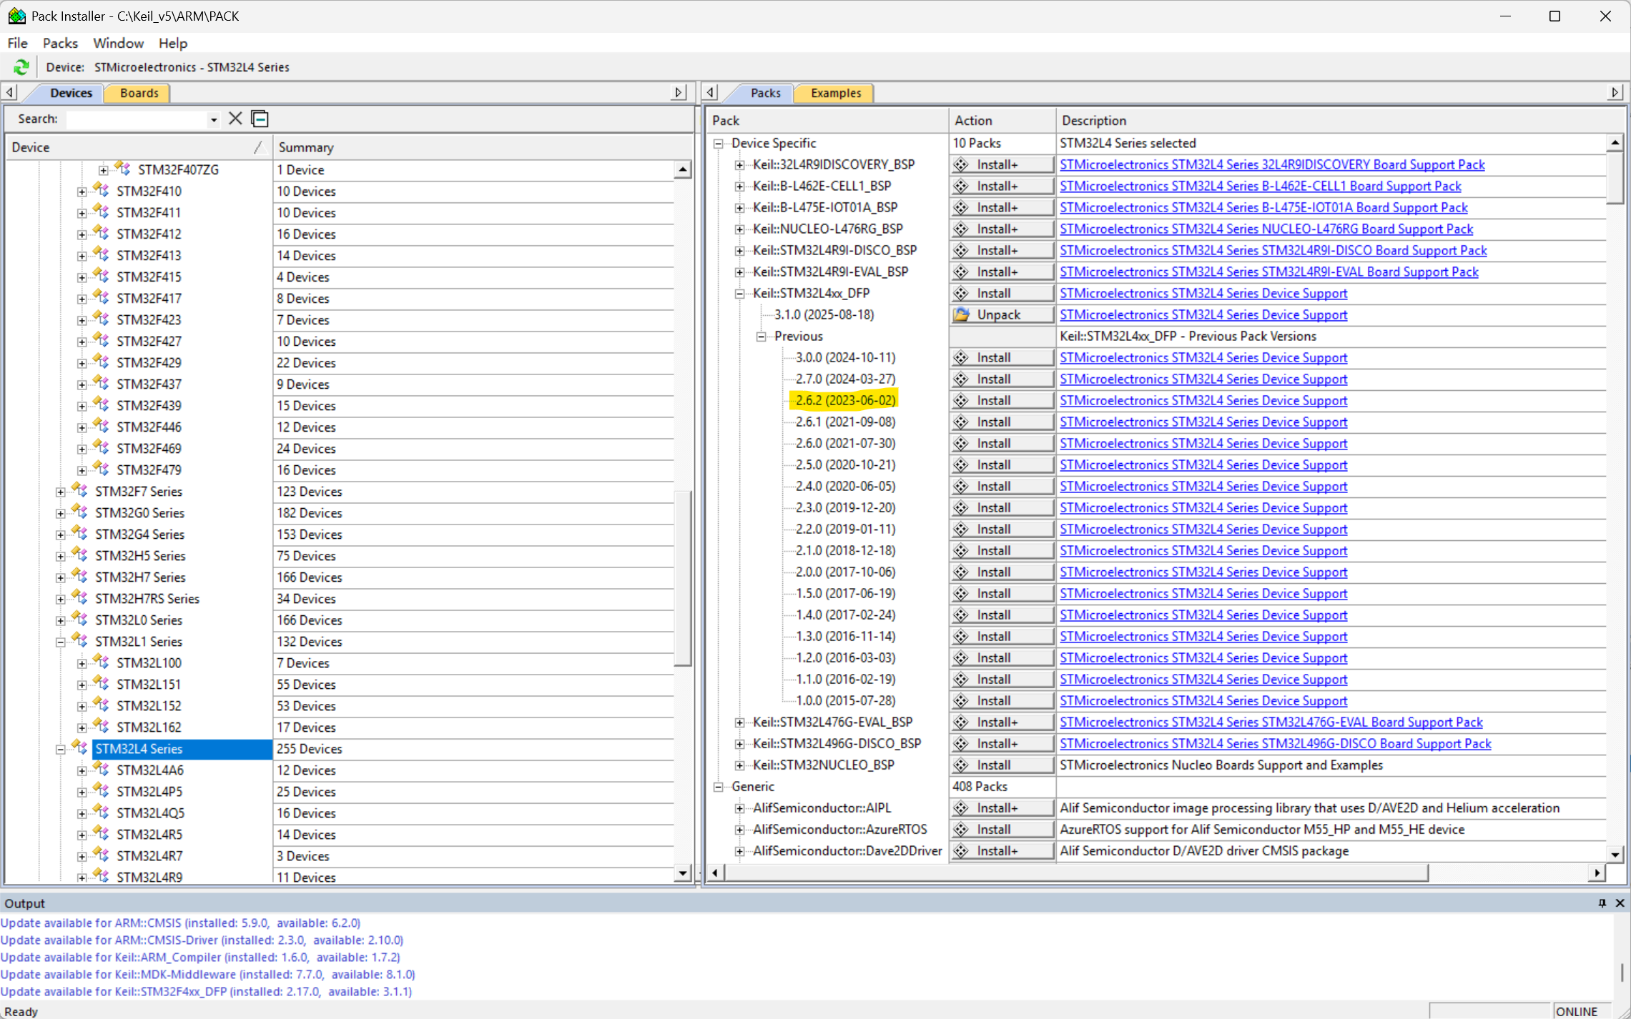
Task: Expand the STM32L4A6 device node
Action: point(82,770)
